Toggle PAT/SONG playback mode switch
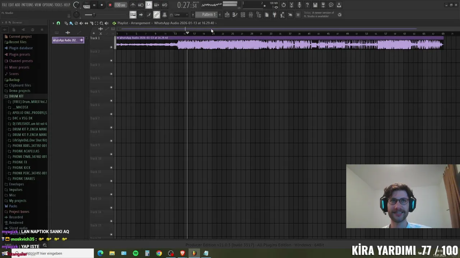460x258 pixels. (x=87, y=5)
